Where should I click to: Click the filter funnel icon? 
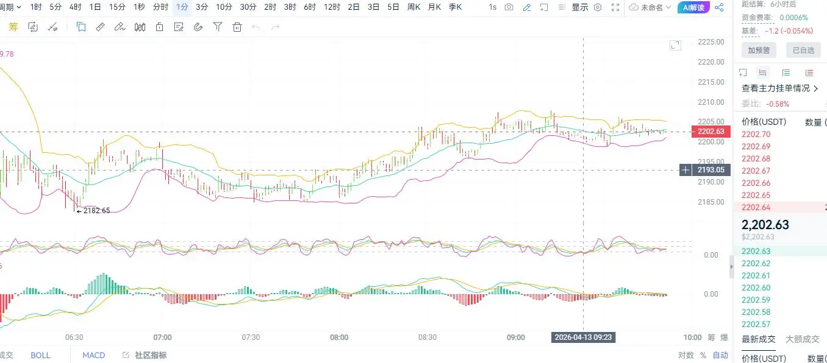click(218, 27)
